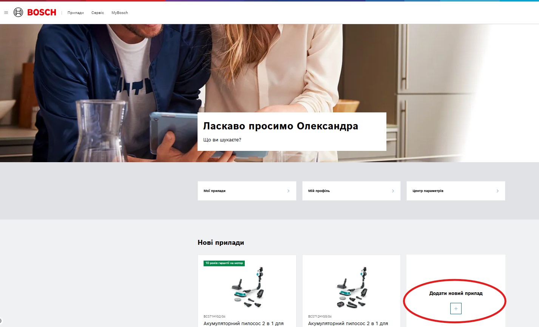This screenshot has height=327, width=539.
Task: Click the Bosch circular logo emblem
Action: click(x=18, y=12)
